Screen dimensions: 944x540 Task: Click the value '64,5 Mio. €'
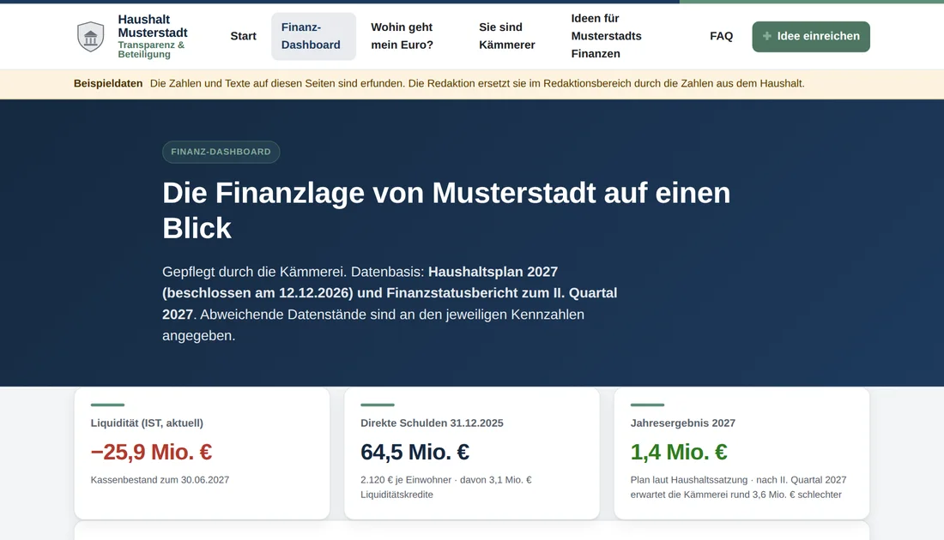pyautogui.click(x=415, y=453)
